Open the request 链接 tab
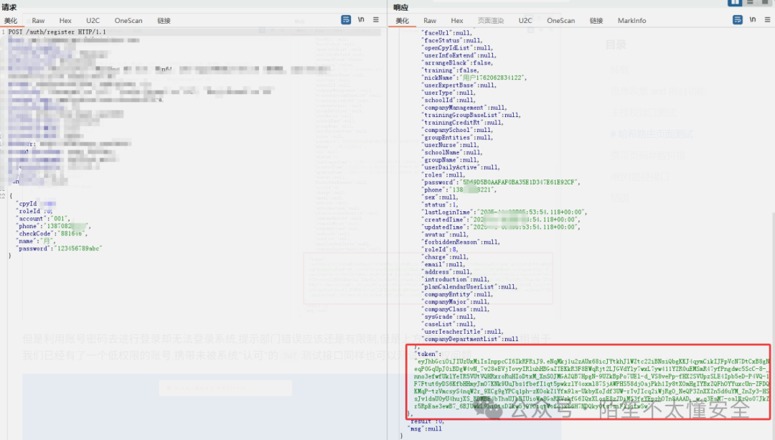The image size is (775, 440). point(164,21)
